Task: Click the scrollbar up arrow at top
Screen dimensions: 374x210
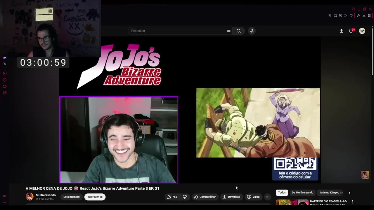Action: [x=372, y=27]
